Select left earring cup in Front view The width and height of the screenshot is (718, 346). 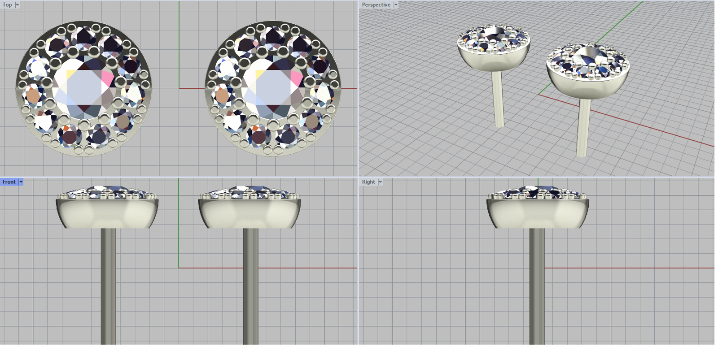click(x=107, y=214)
